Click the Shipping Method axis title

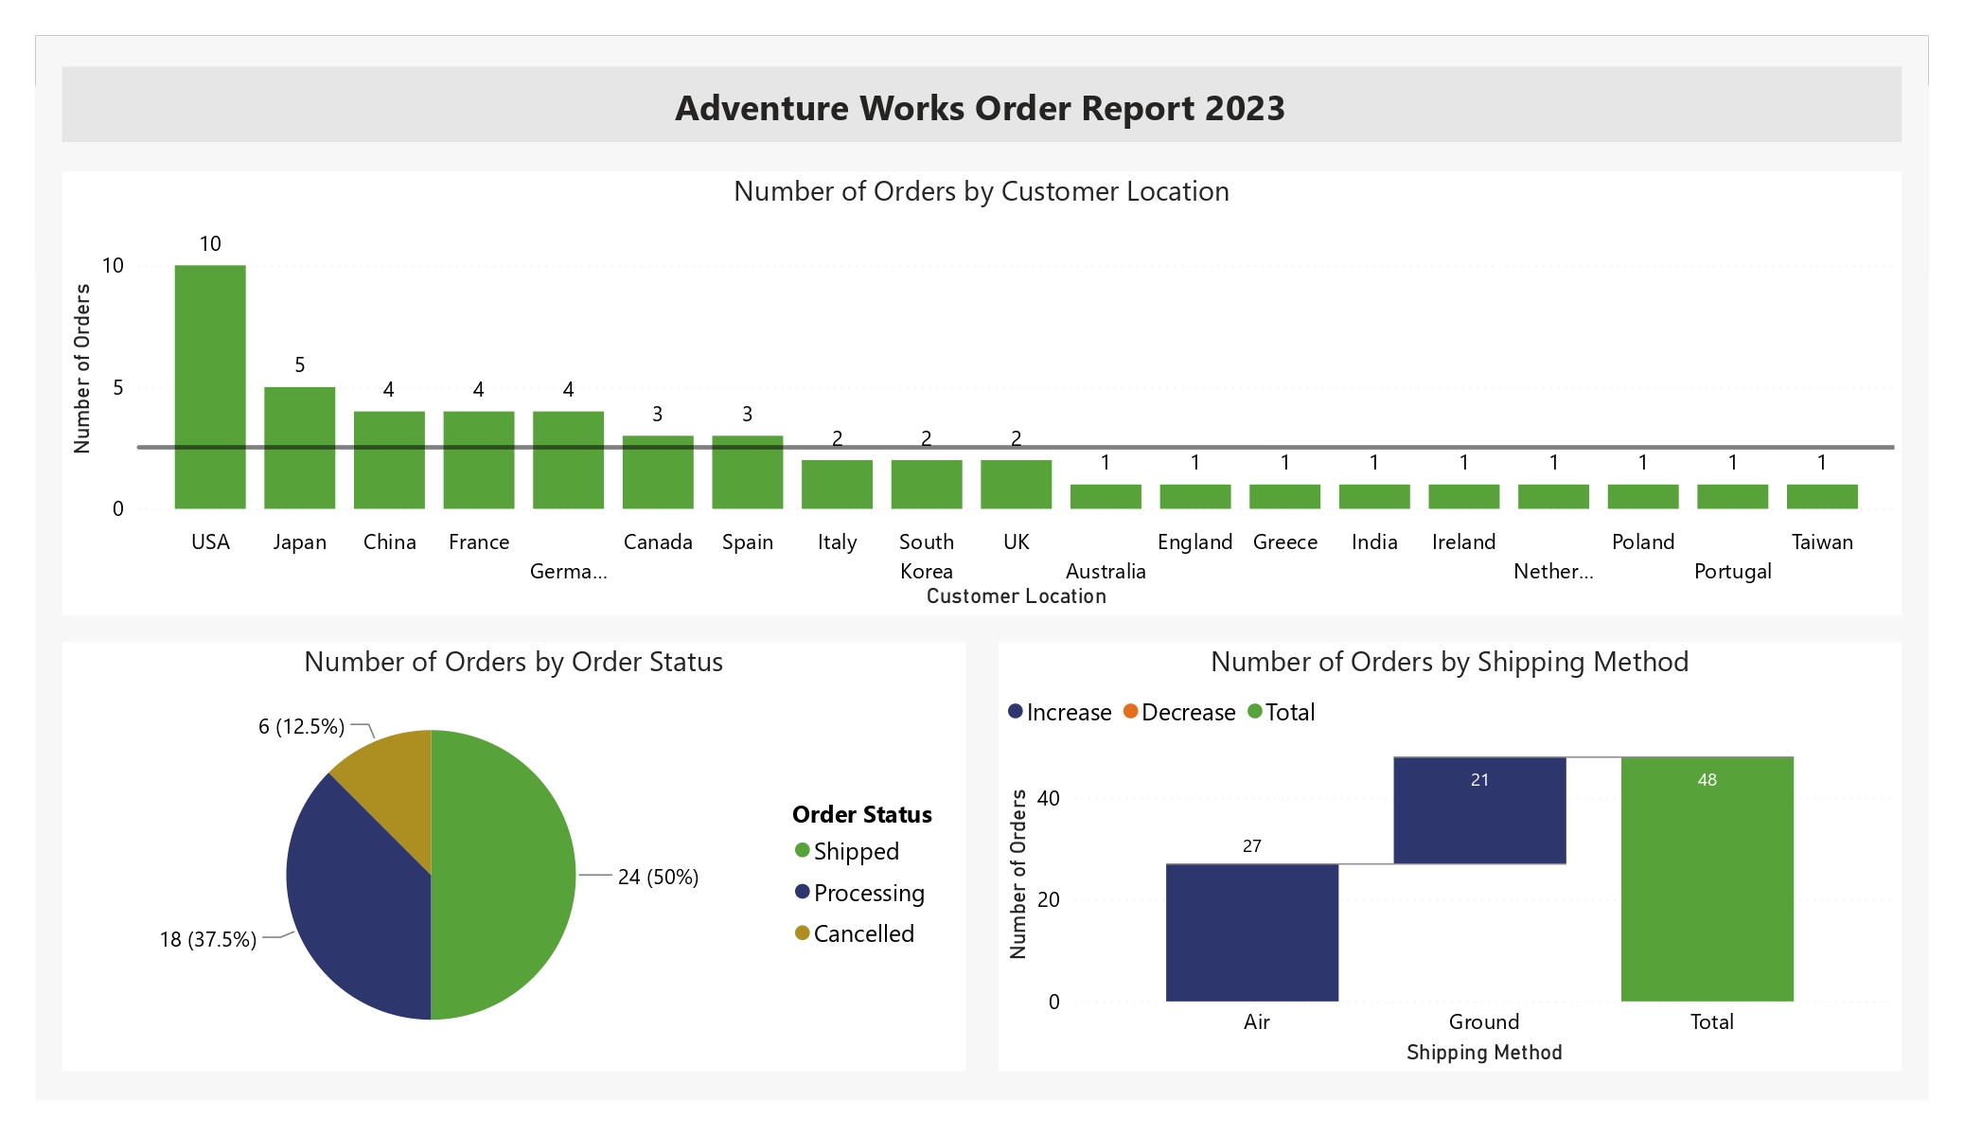(x=1484, y=1053)
